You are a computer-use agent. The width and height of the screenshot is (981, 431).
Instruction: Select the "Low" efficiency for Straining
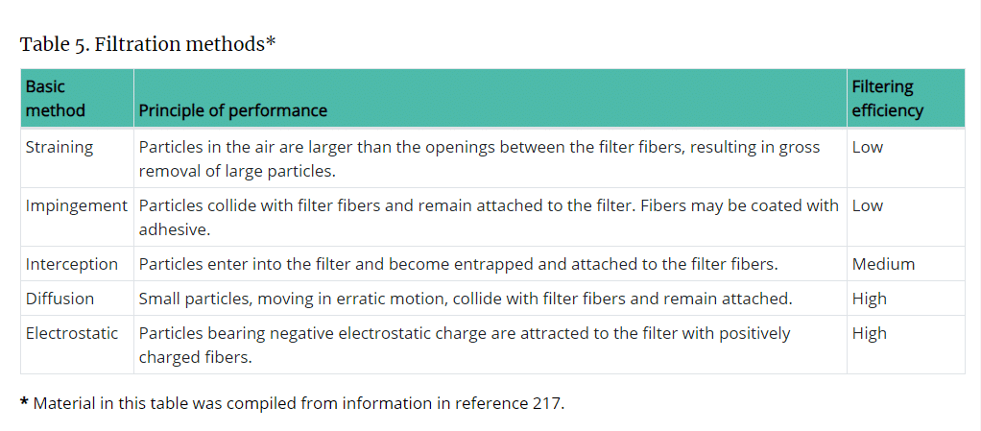tap(868, 147)
